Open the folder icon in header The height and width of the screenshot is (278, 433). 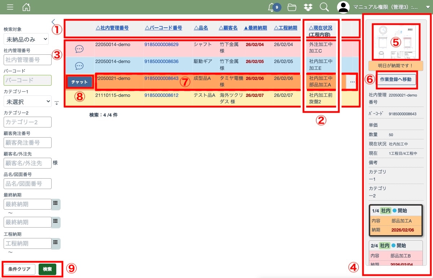click(x=292, y=7)
